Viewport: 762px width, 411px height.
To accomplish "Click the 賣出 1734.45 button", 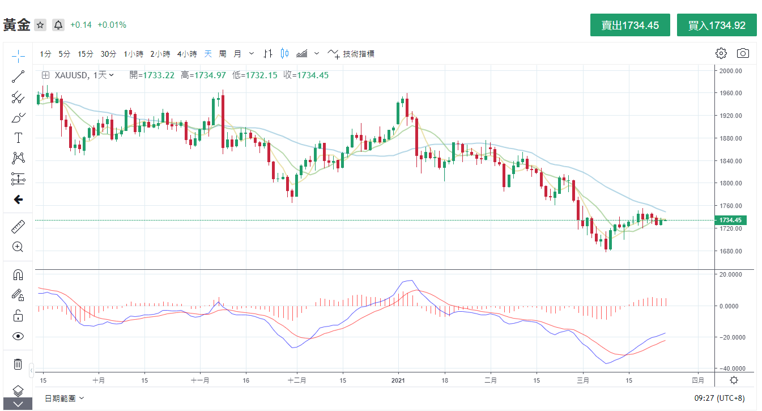I will pos(630,25).
